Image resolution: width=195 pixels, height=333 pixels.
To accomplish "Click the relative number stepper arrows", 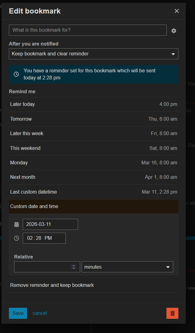I will pos(73,267).
